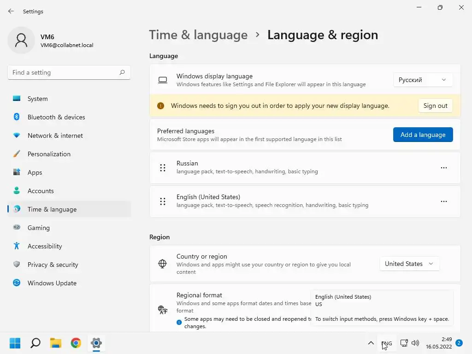Click the volume speaker tray icon
The width and height of the screenshot is (472, 354).
(x=415, y=343)
